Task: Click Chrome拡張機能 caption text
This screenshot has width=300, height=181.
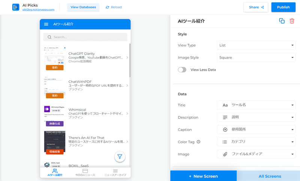Action: (x=80, y=61)
